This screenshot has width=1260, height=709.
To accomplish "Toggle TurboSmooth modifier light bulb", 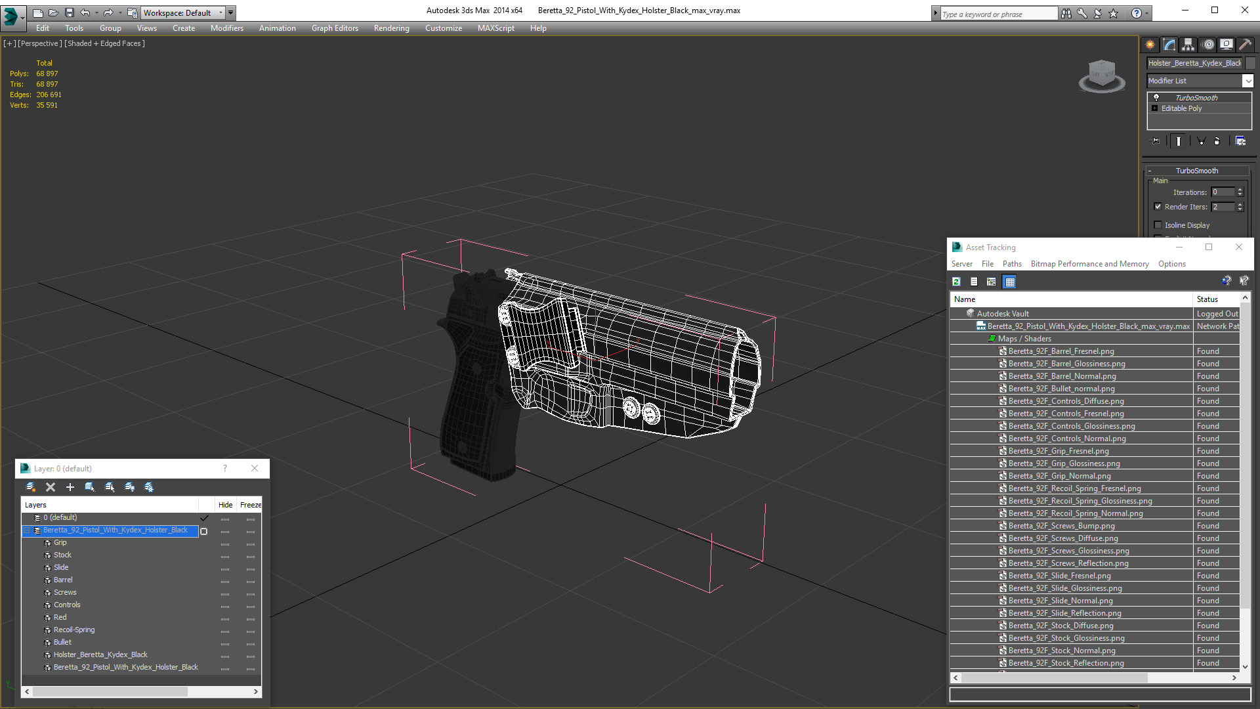I will (x=1156, y=97).
